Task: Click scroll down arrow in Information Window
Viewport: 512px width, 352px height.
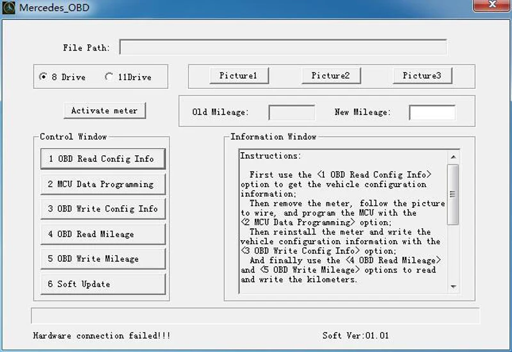Action: [453, 287]
